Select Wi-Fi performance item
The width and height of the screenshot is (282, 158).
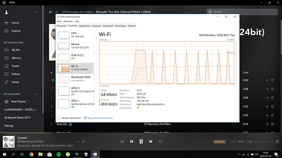[75, 68]
